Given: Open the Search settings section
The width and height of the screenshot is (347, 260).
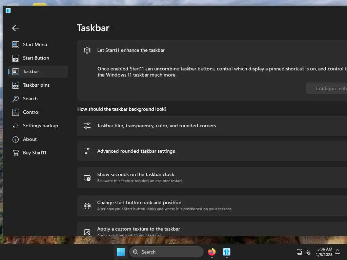Looking at the screenshot, I should [x=38, y=99].
